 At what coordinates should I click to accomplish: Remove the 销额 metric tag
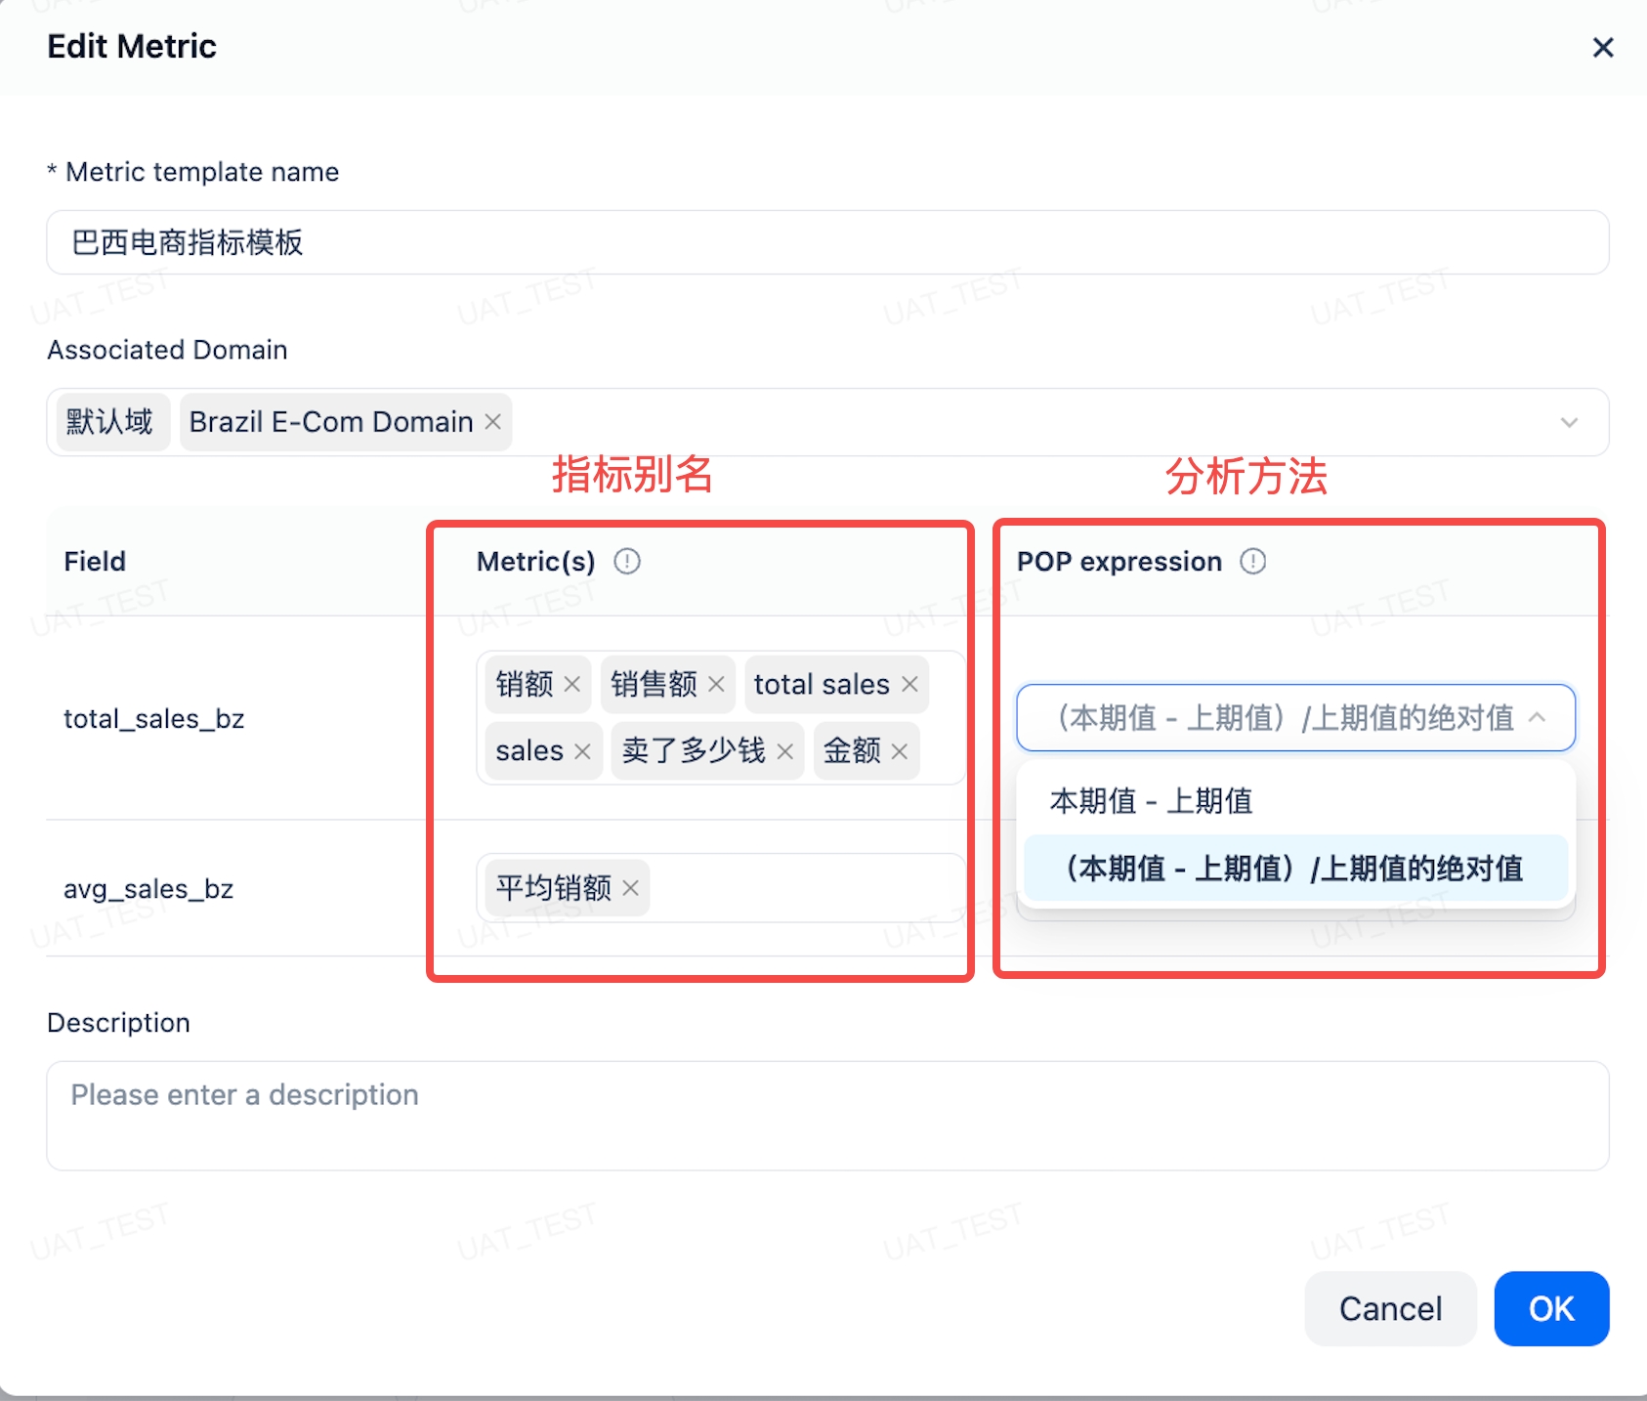coord(572,684)
